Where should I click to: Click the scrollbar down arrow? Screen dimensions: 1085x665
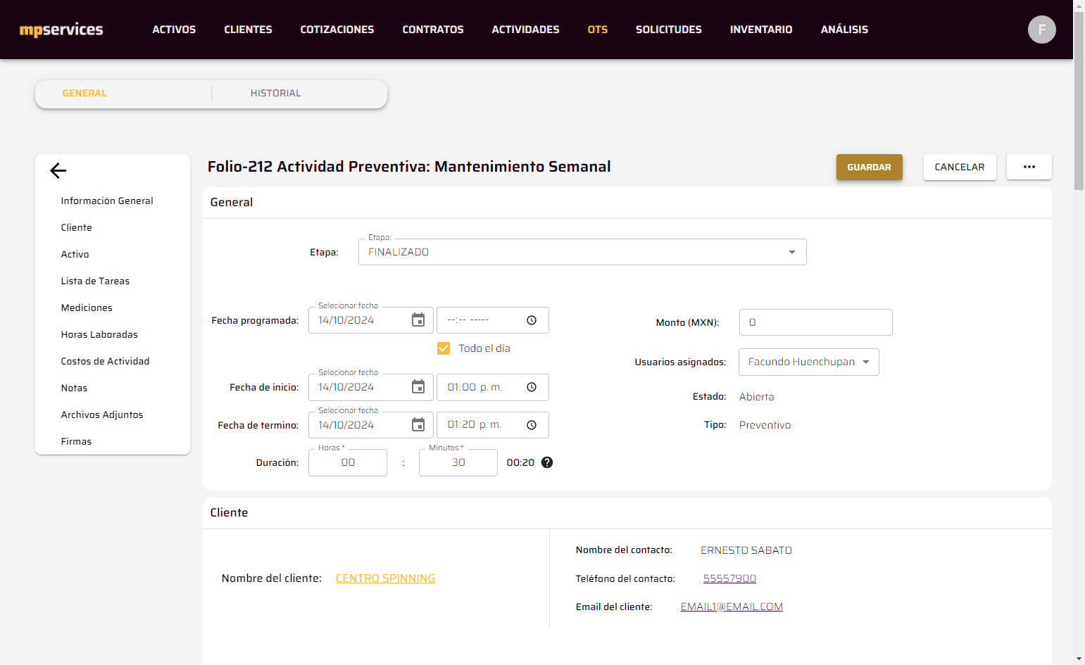pyautogui.click(x=1079, y=659)
